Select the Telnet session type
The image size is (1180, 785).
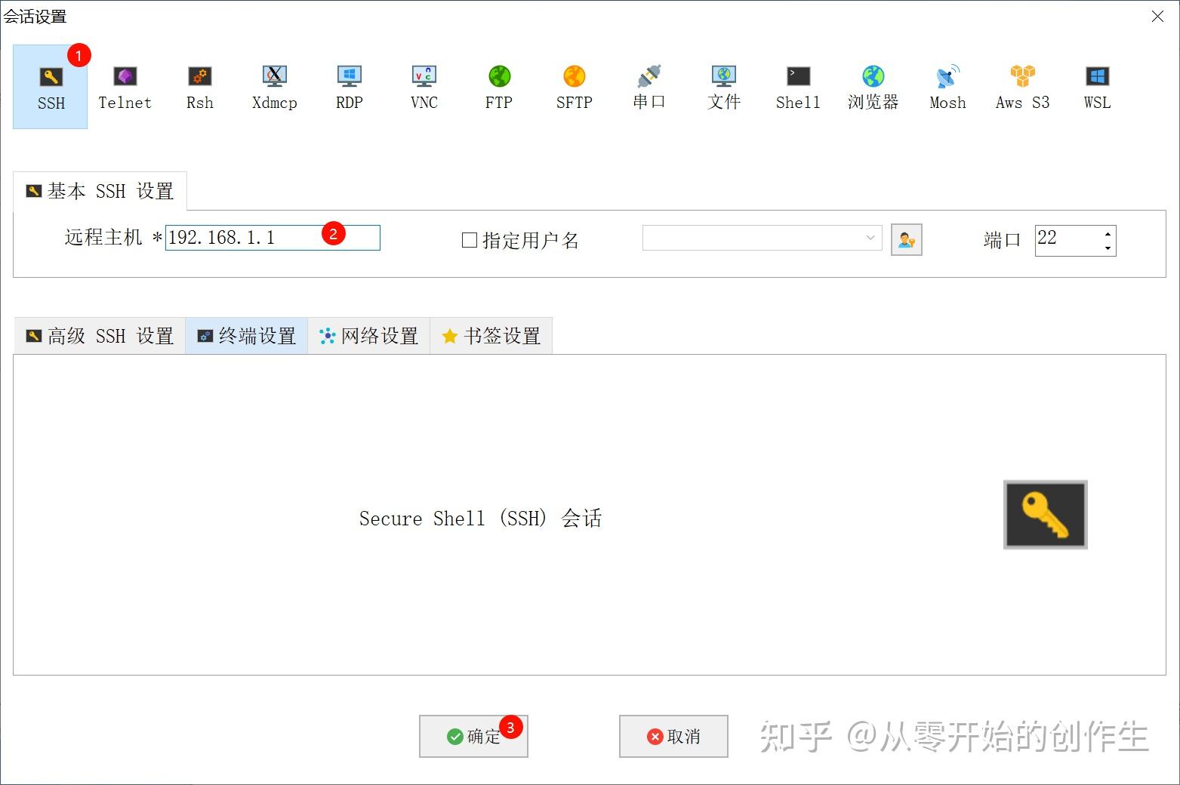(124, 87)
